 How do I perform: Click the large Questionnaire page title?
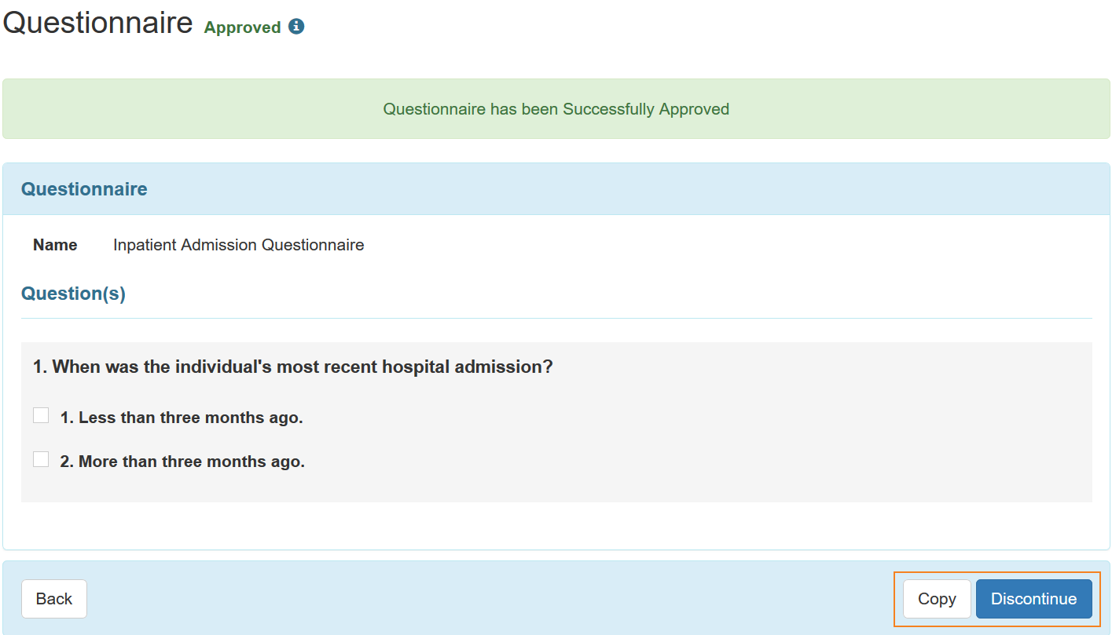pyautogui.click(x=97, y=24)
